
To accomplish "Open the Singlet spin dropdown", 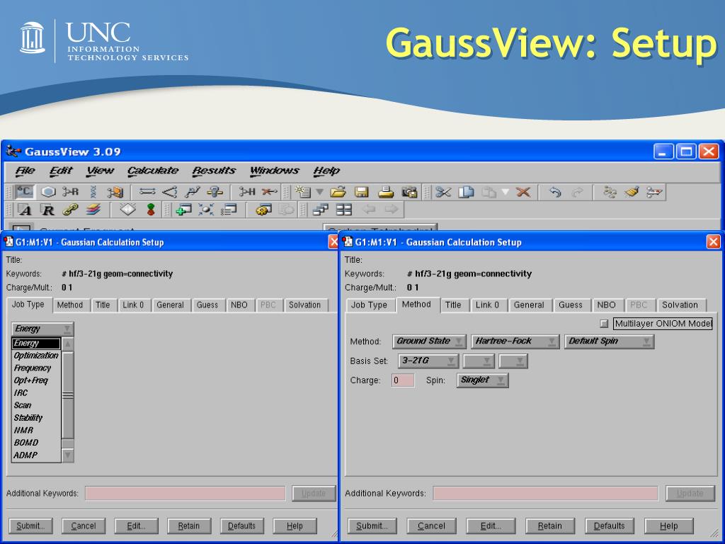I will click(482, 380).
